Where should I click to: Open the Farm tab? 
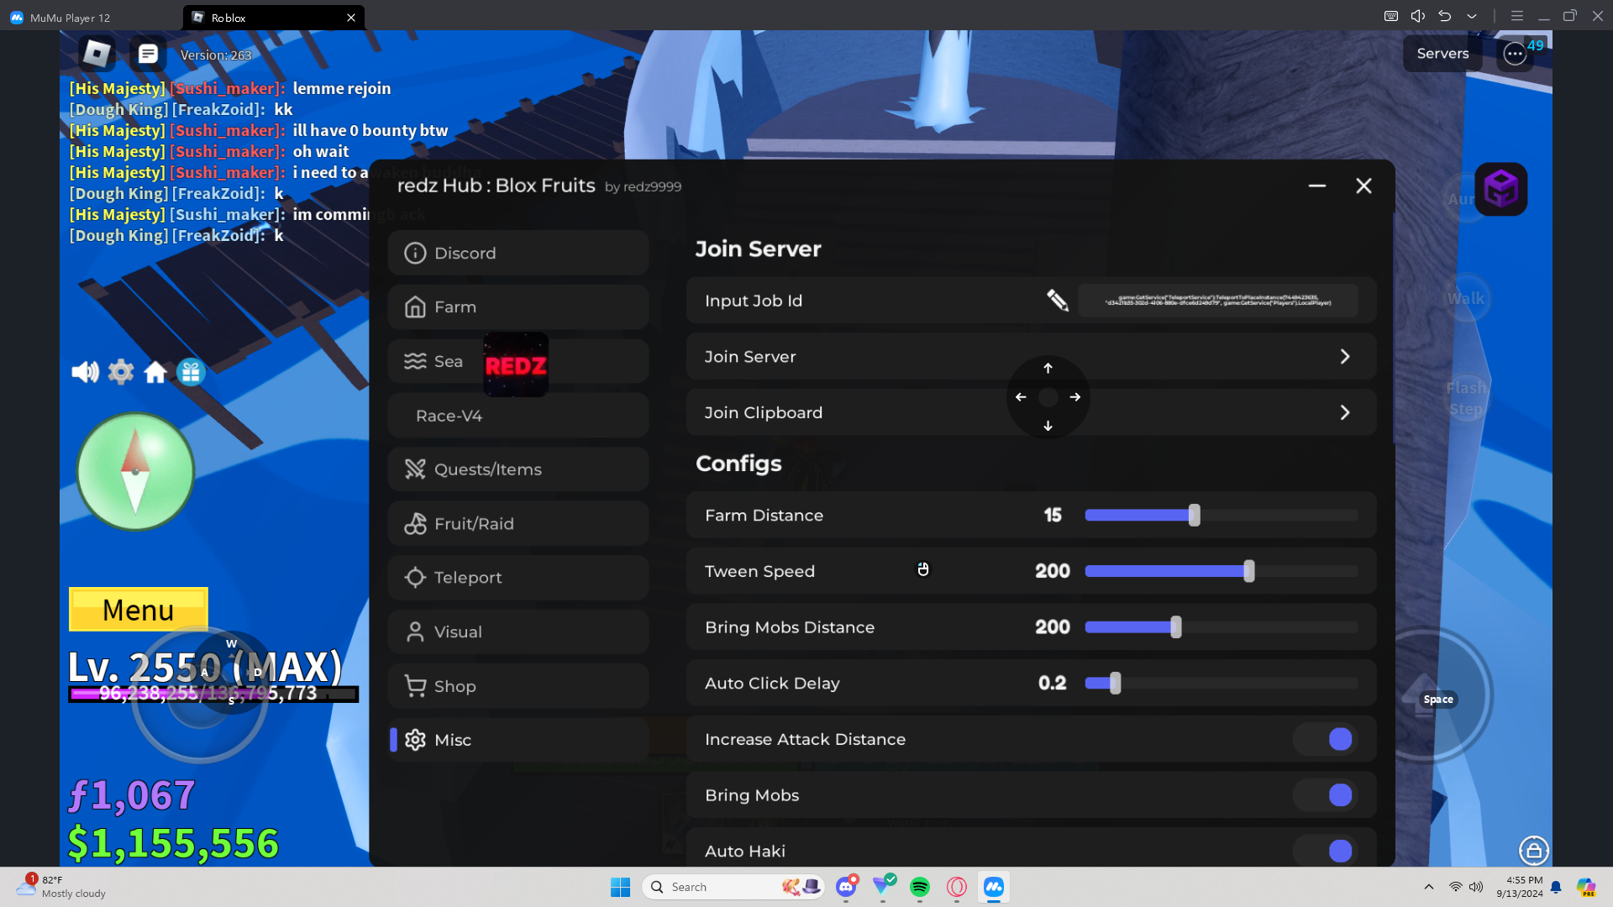[x=518, y=307]
